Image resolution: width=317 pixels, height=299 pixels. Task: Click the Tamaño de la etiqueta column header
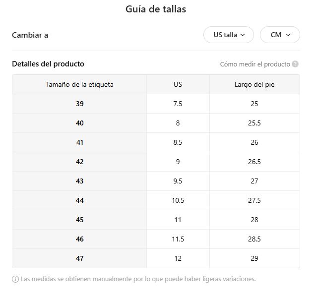click(x=80, y=84)
